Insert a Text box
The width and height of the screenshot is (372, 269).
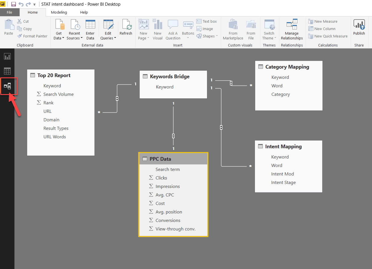pyautogui.click(x=207, y=21)
